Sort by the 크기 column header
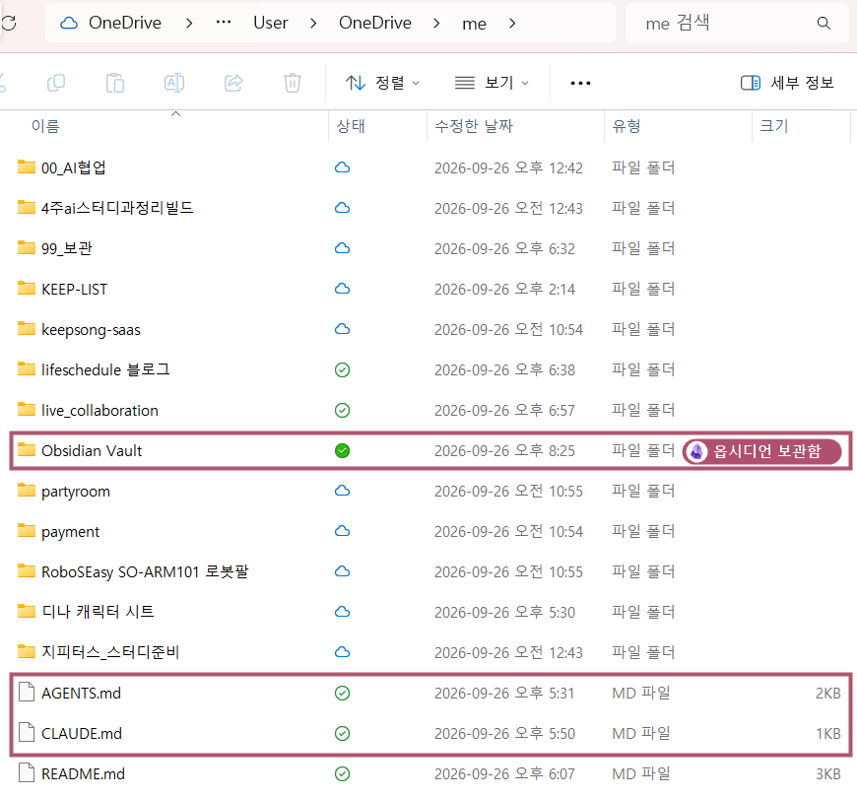 coord(774,126)
